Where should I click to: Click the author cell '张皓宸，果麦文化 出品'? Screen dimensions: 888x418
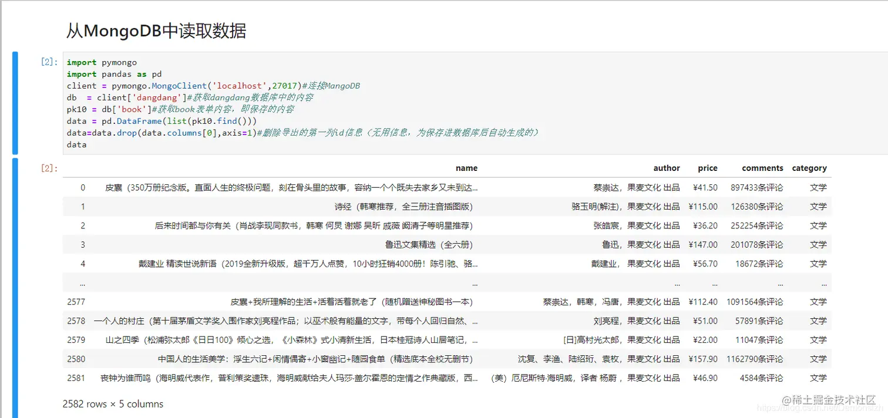pos(637,225)
